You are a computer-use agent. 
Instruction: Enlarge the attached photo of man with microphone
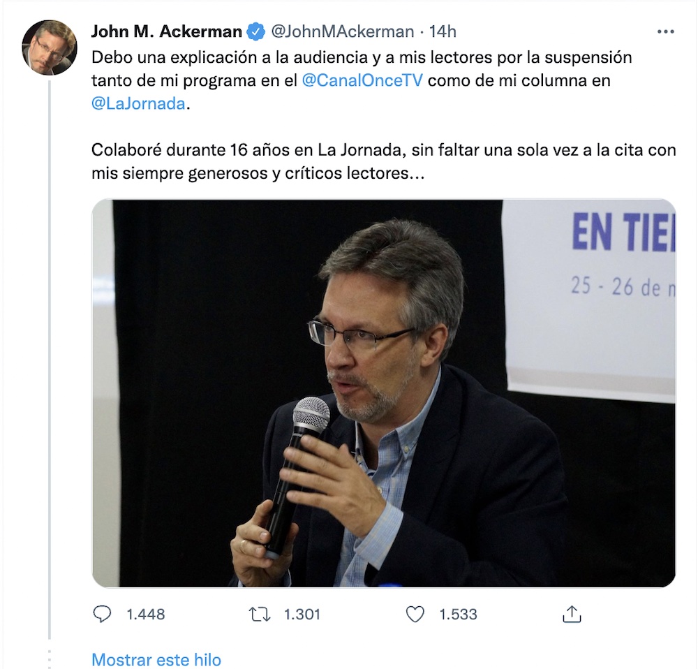384,393
